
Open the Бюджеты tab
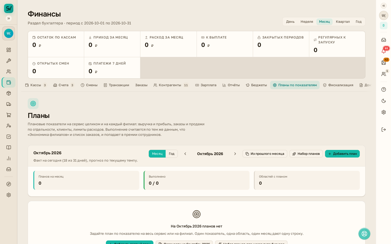click(x=256, y=85)
